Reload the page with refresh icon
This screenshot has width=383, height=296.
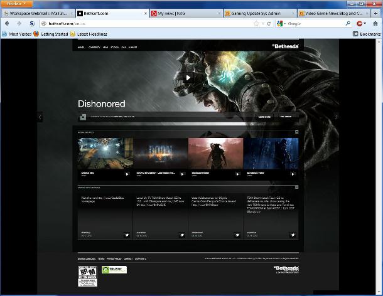269,24
